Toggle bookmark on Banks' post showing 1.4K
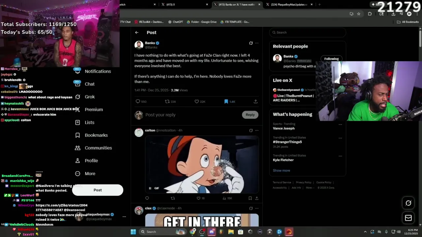The height and width of the screenshot is (237, 422). [x=229, y=101]
